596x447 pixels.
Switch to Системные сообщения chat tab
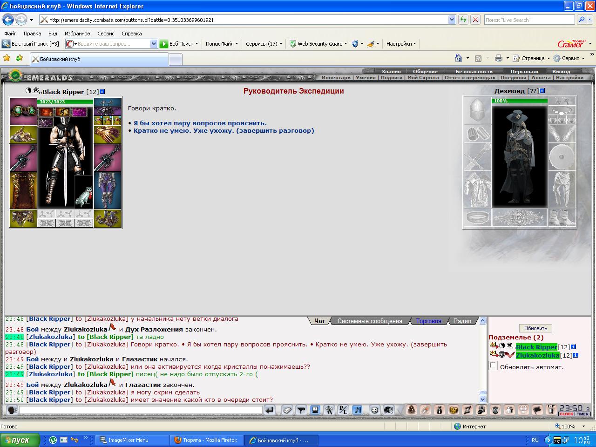(x=370, y=321)
